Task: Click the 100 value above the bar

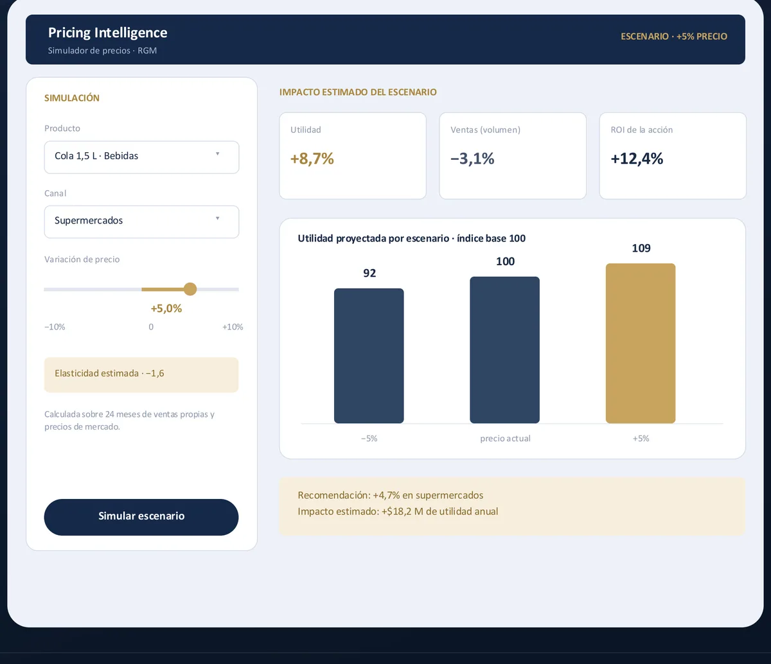Action: [506, 261]
